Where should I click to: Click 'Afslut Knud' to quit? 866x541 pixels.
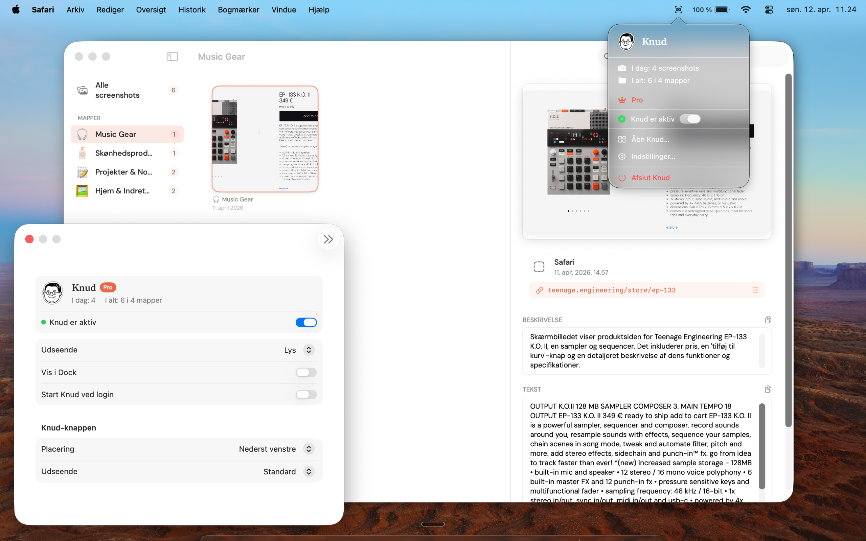[650, 178]
